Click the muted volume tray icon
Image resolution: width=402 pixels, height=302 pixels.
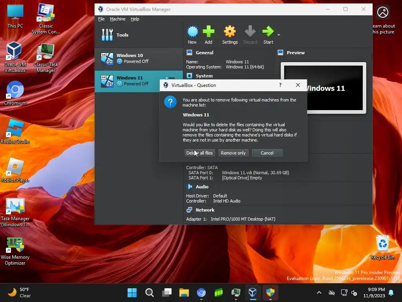pyautogui.click(x=354, y=293)
